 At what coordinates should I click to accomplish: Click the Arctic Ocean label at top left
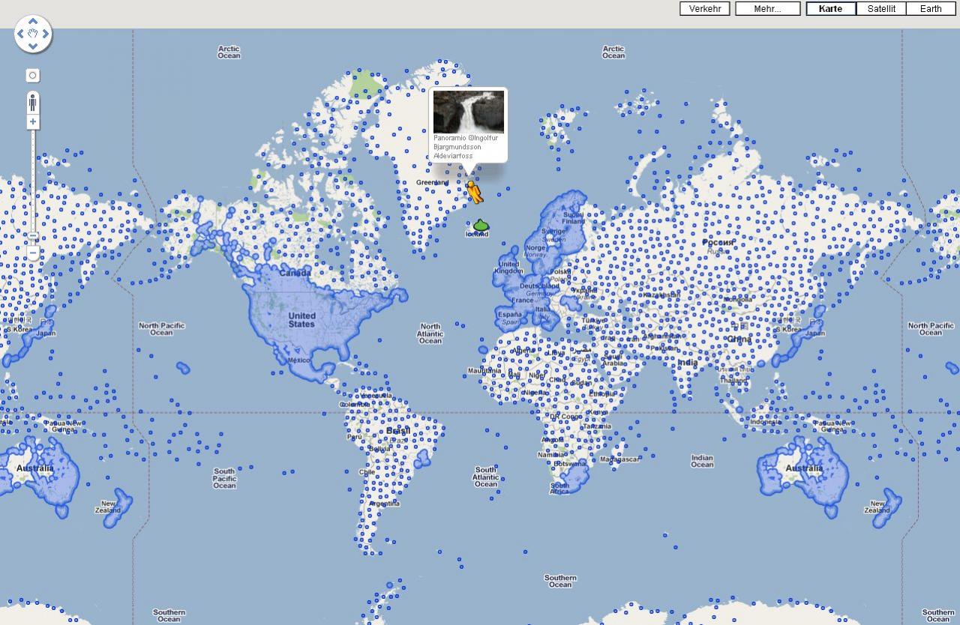pyautogui.click(x=229, y=52)
